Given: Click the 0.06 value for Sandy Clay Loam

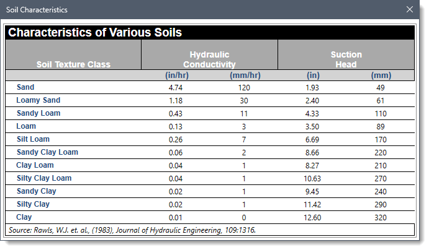Looking at the screenshot, I should click(x=176, y=153).
